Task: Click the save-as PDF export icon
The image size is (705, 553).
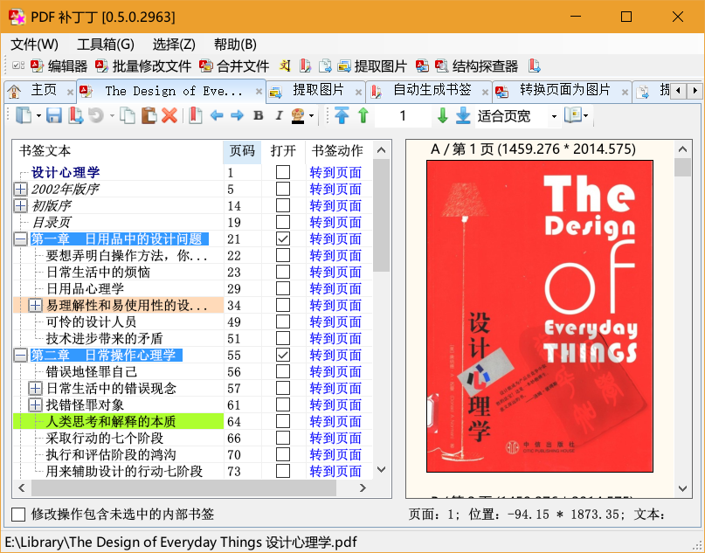Action: point(75,116)
